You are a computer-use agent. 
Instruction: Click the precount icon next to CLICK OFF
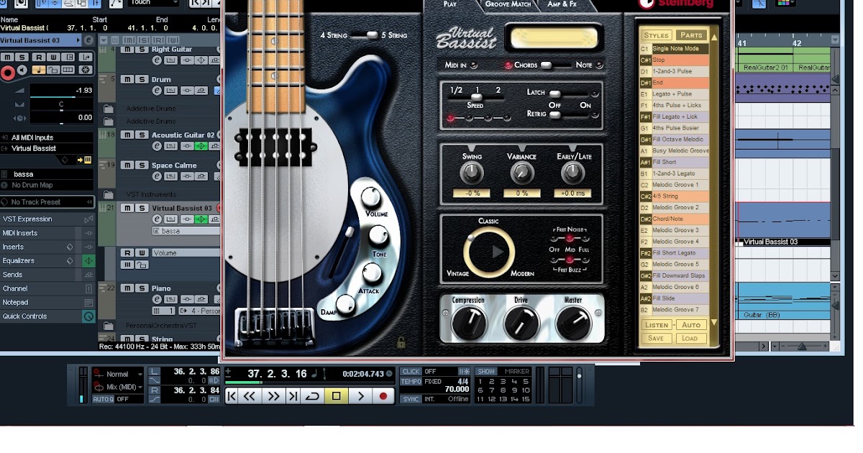(x=464, y=372)
